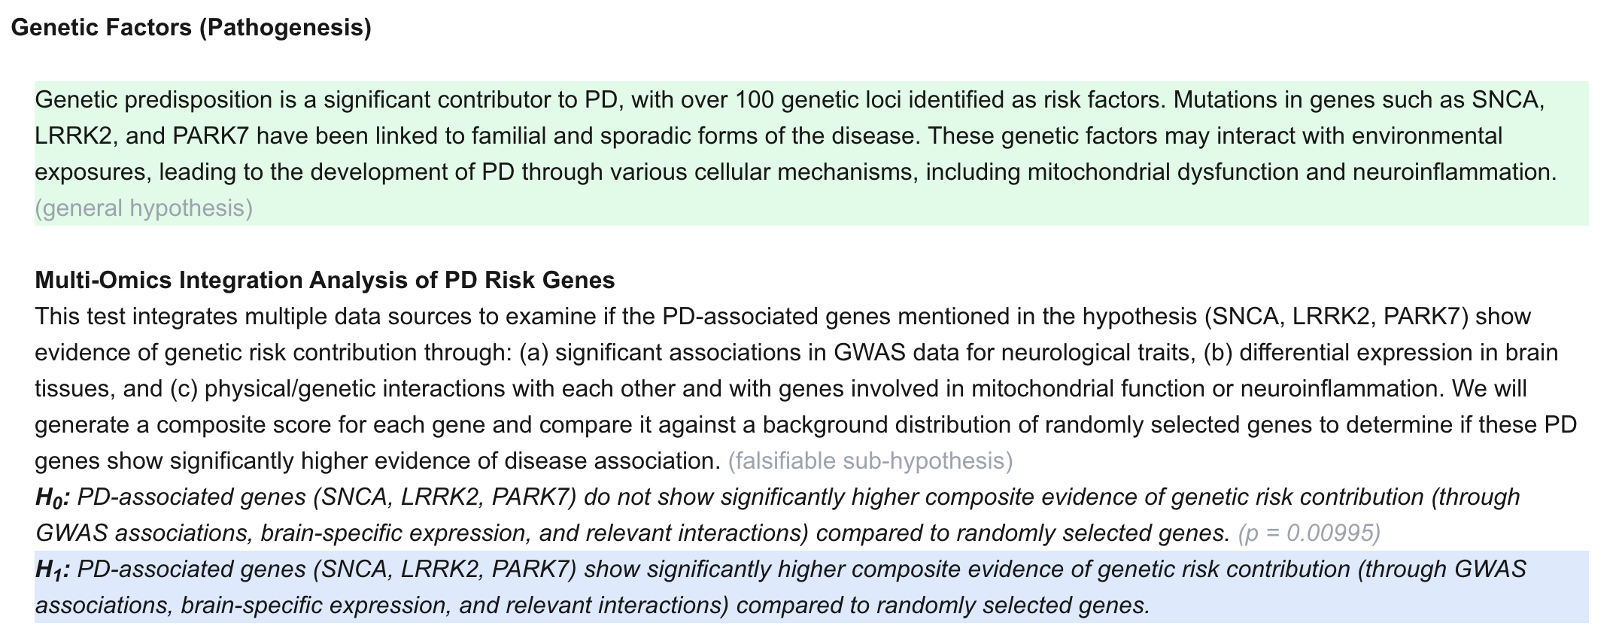The image size is (1622, 641).
Task: Click the Genetic Factors (Pathogenesis) heading
Action: tap(191, 28)
